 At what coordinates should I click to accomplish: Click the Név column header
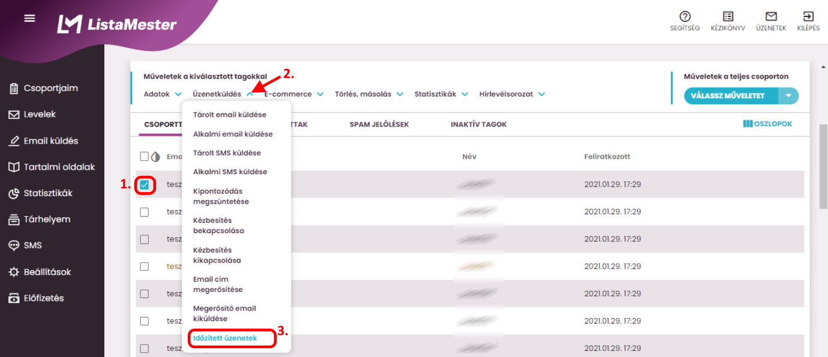tap(469, 157)
